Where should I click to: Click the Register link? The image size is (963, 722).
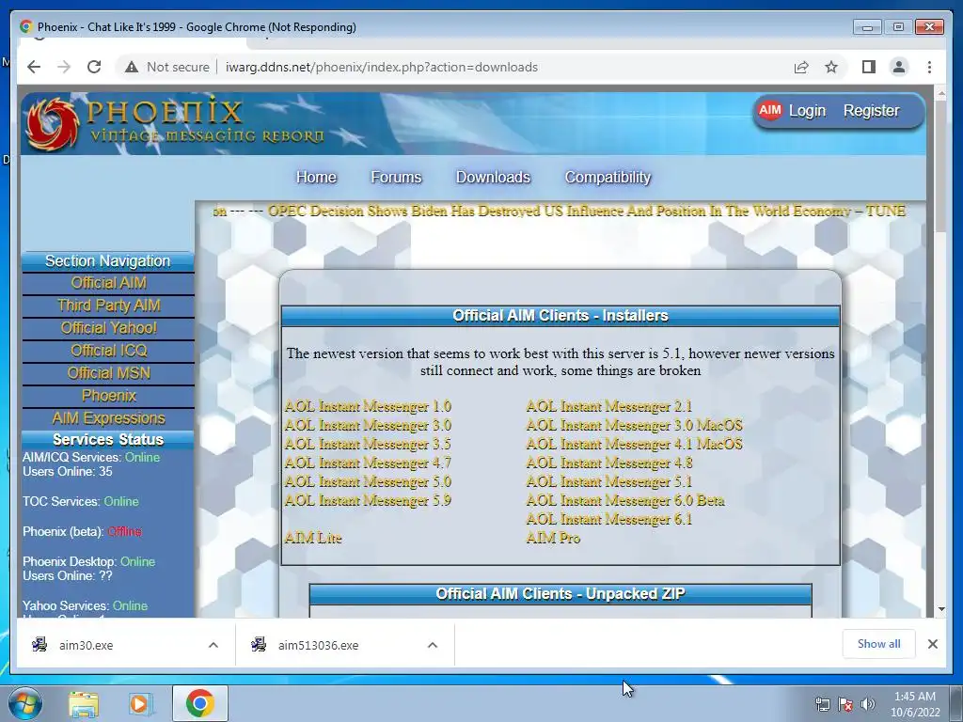(871, 111)
